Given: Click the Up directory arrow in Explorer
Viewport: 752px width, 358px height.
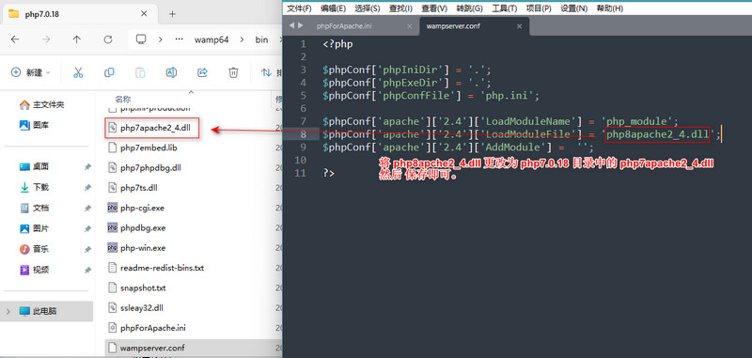Looking at the screenshot, I should pos(77,39).
